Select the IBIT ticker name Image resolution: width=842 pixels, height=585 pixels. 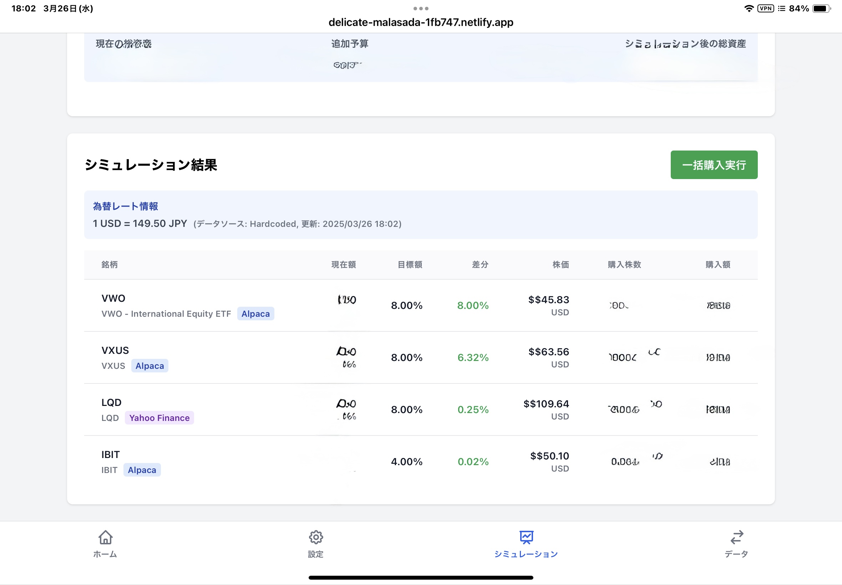pyautogui.click(x=111, y=454)
